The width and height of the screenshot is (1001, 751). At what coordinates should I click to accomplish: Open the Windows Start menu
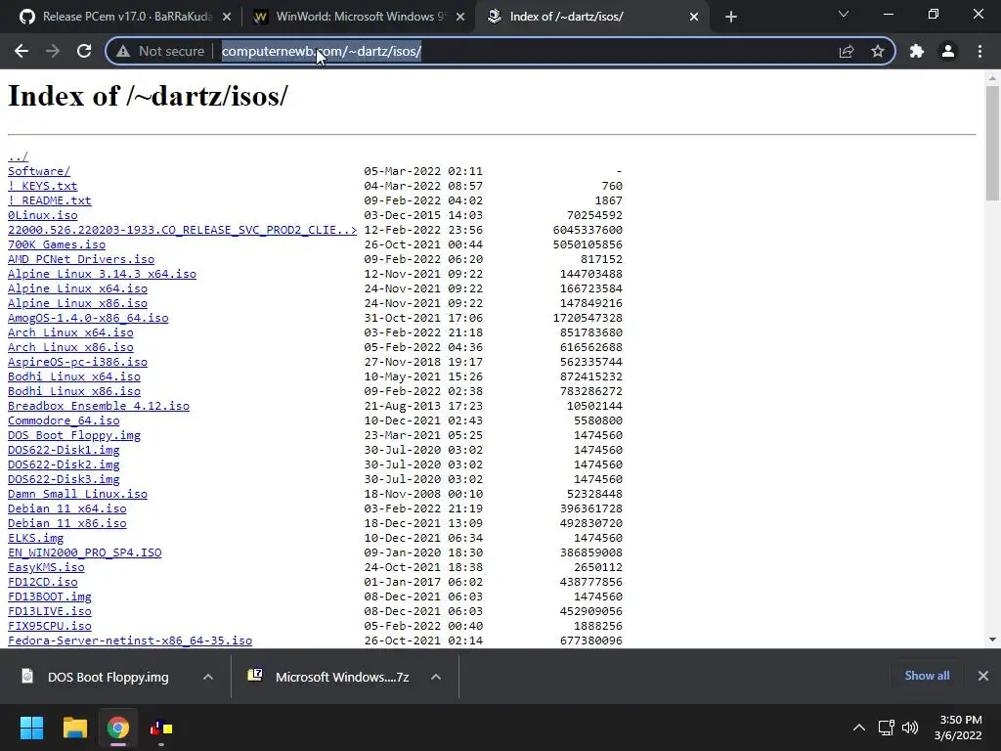coord(31,728)
